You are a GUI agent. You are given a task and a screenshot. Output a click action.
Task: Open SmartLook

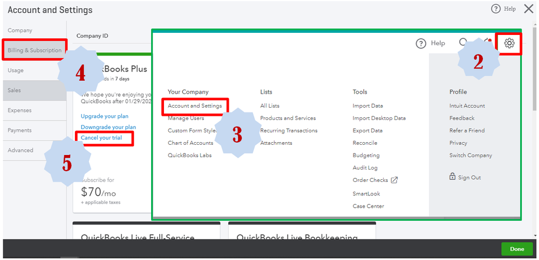tap(366, 194)
